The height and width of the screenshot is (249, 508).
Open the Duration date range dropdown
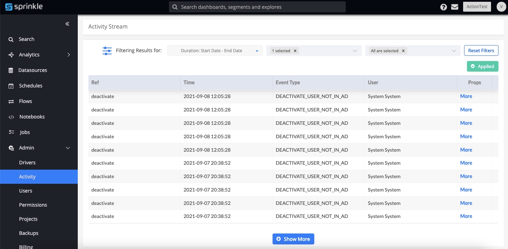(x=215, y=51)
